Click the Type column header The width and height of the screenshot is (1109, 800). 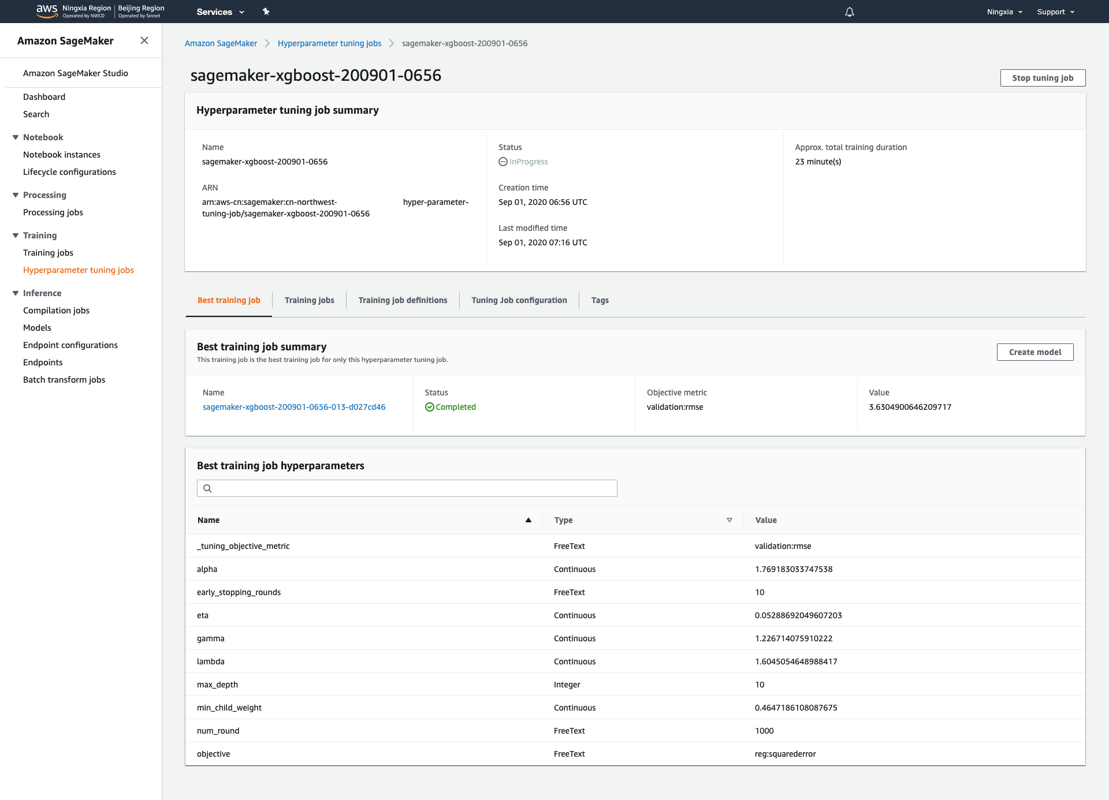point(563,520)
